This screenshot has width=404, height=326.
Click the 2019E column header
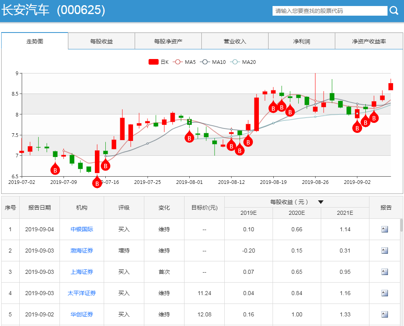coord(248,213)
